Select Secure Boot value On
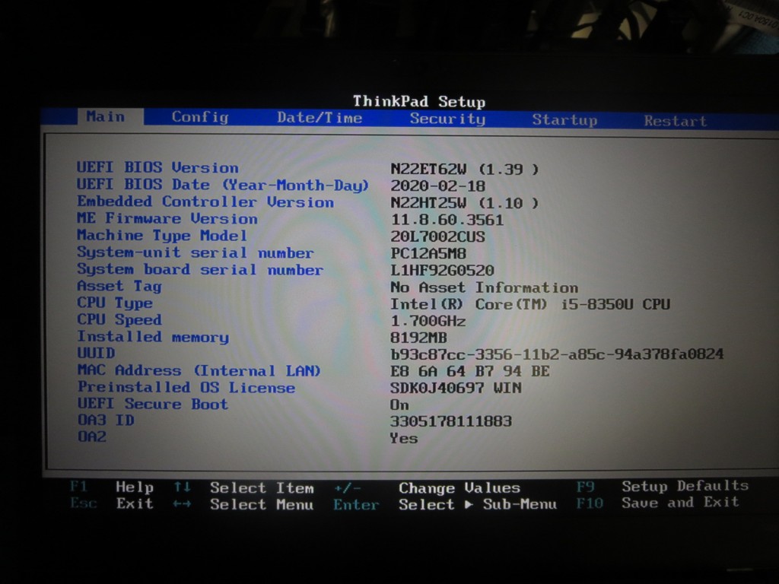 point(400,405)
